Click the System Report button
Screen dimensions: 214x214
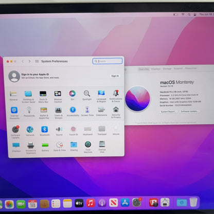(x=168, y=112)
